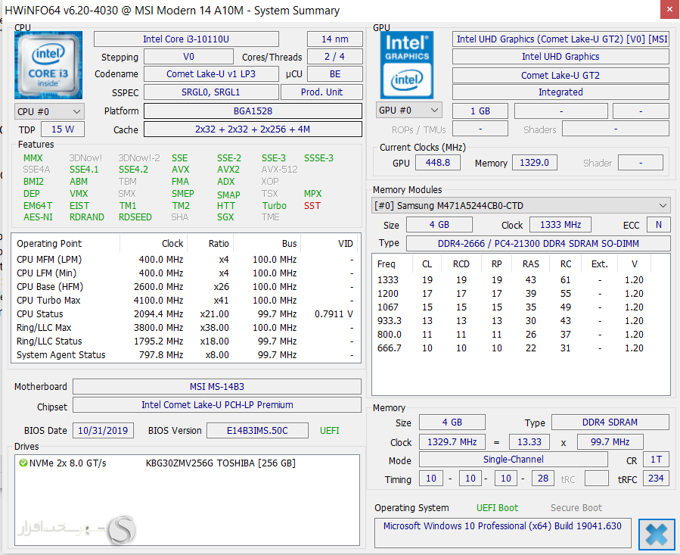The image size is (680, 555).
Task: Click the SGX feature label
Action: (x=225, y=217)
